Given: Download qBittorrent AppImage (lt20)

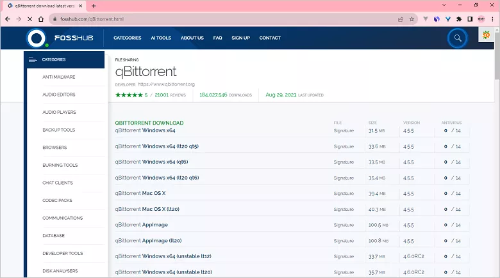Looking at the screenshot, I should (148, 241).
